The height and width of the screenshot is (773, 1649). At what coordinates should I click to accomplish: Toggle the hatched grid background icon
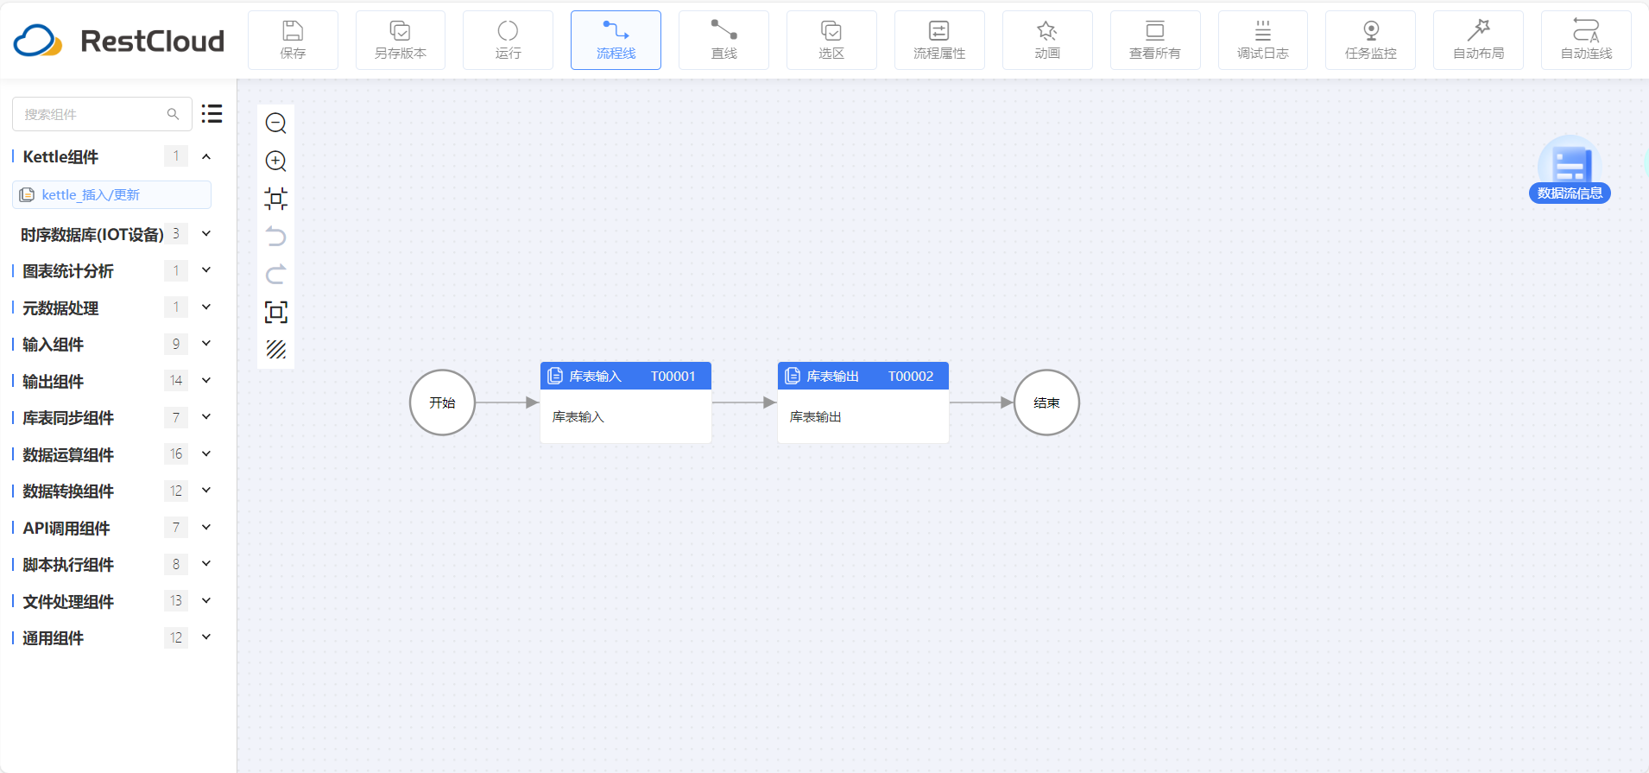coord(276,350)
